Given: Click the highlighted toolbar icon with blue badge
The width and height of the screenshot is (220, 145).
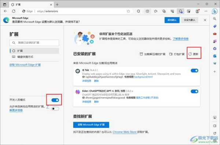Looking at the screenshot, I should click(180, 11).
